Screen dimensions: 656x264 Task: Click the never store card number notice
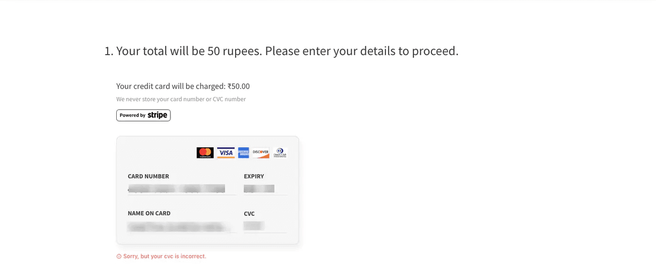coord(181,99)
